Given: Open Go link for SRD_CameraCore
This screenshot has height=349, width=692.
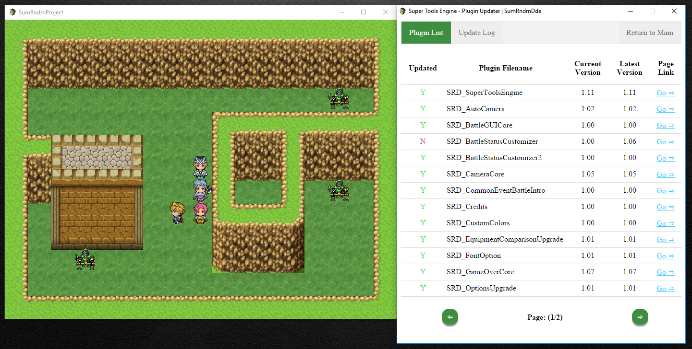Looking at the screenshot, I should click(666, 174).
